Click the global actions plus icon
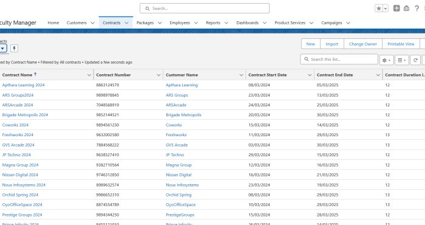The image size is (425, 225). tap(396, 9)
